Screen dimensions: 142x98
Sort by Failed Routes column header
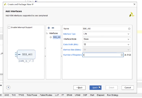[x=46, y=95]
